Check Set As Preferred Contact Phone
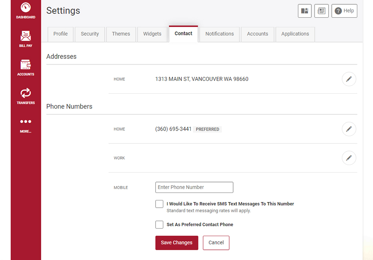 click(x=159, y=225)
